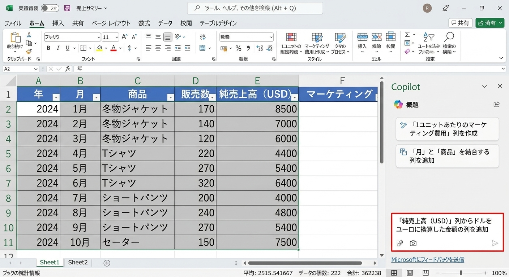Click the Cut scissors icon
This screenshot has width=509, height=277.
29,35
